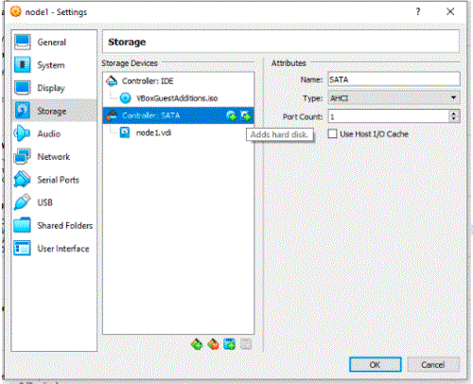Image resolution: width=473 pixels, height=384 pixels.
Task: Discard changes with the Cancel button
Action: click(433, 365)
